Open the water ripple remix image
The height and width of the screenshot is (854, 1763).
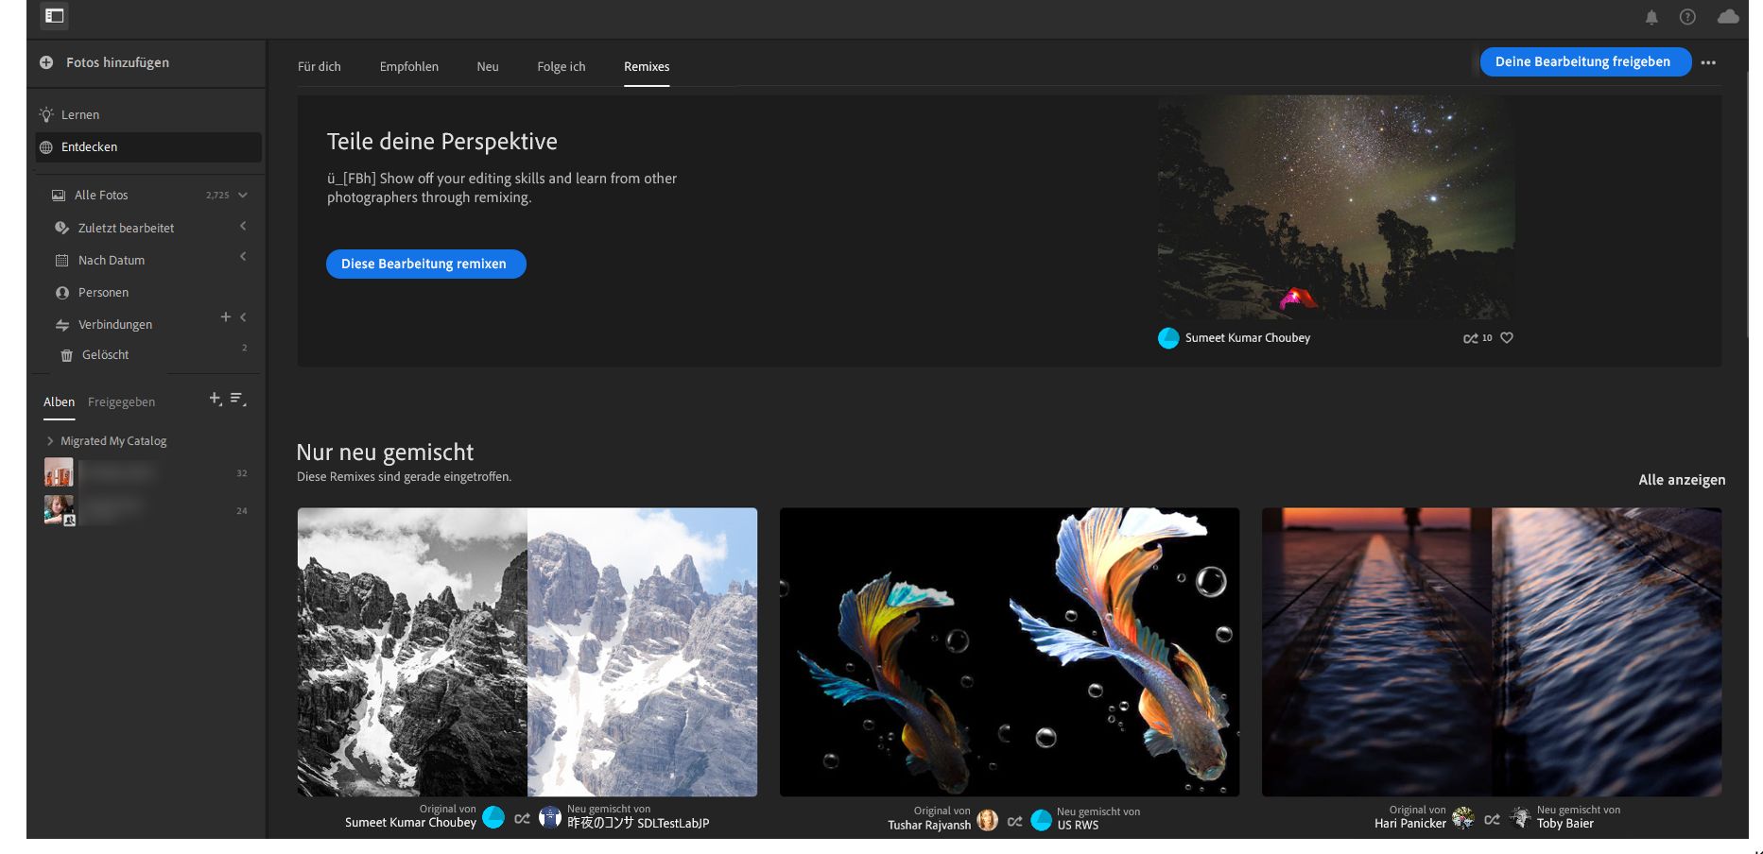click(x=1492, y=653)
